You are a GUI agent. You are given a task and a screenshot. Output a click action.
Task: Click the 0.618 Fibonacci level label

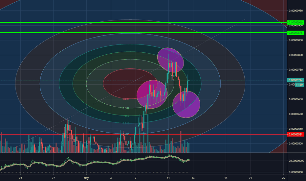126,123
